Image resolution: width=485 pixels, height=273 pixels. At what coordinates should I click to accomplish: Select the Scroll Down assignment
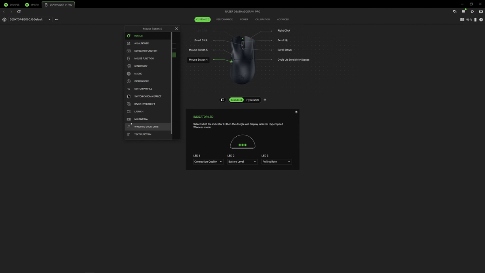pyautogui.click(x=285, y=50)
